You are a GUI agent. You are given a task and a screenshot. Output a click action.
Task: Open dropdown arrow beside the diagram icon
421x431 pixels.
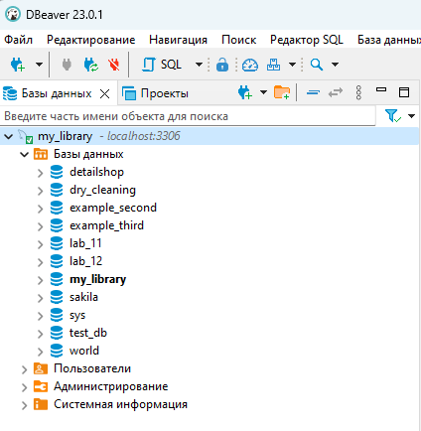pyautogui.click(x=292, y=65)
